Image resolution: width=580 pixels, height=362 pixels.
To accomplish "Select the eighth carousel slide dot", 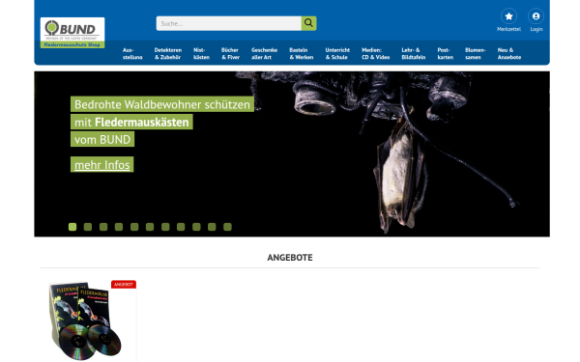I will (181, 227).
